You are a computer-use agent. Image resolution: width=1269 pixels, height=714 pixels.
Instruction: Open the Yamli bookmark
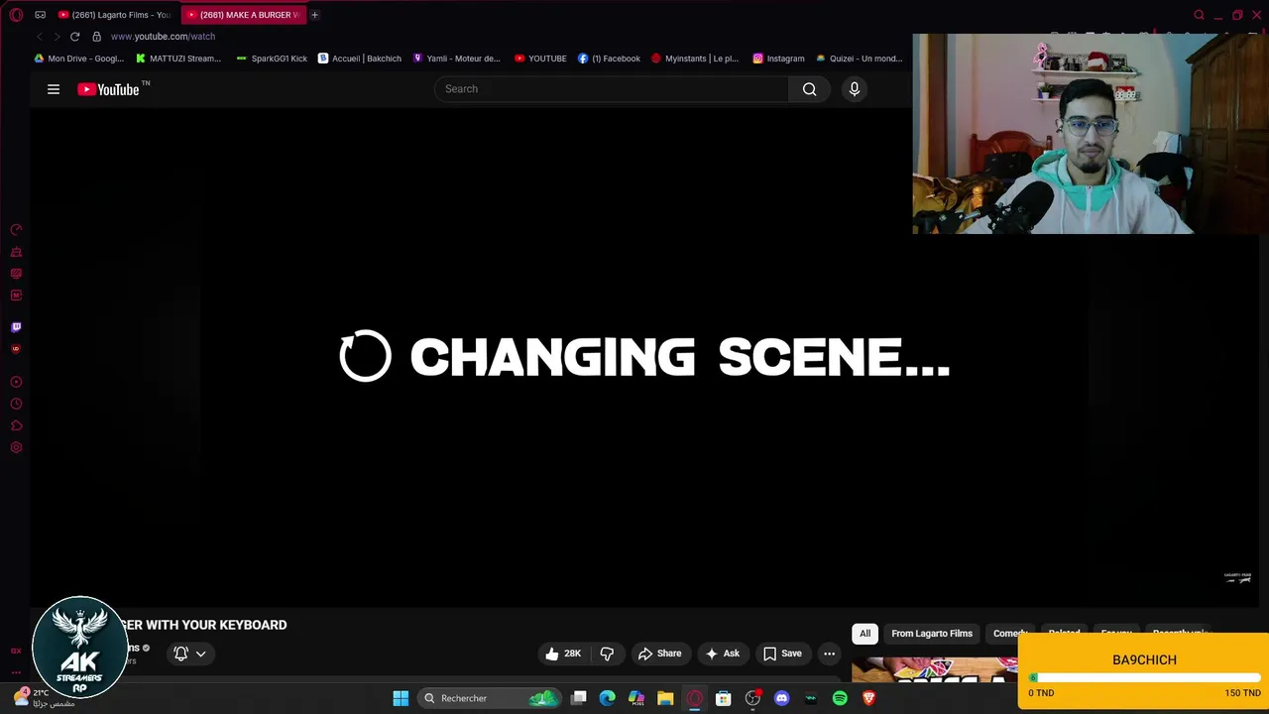[457, 59]
